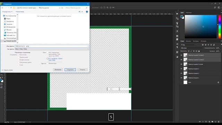The width and height of the screenshot is (222, 125).
Task: Lock layer position icon
Action: [194, 51]
